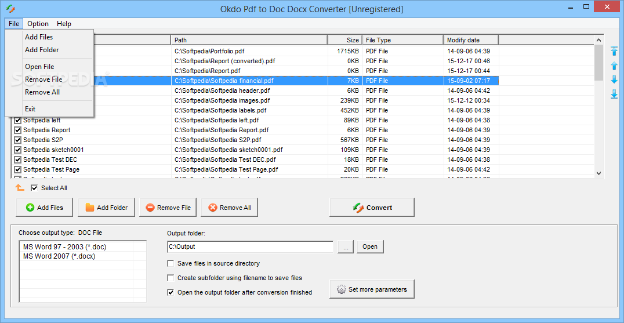Open the Option menu
The image size is (624, 323).
[x=38, y=23]
